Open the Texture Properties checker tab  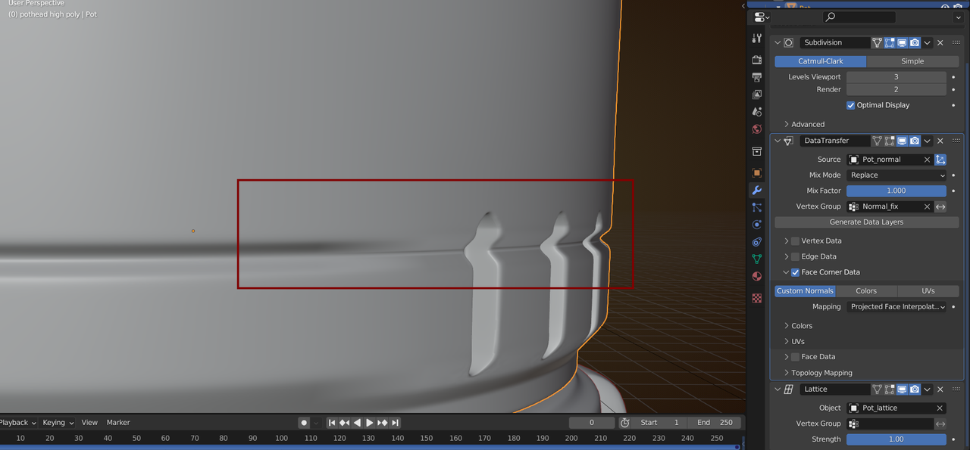[756, 298]
